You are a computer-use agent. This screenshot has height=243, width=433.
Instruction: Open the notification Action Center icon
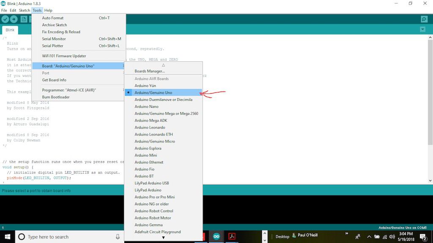423,237
